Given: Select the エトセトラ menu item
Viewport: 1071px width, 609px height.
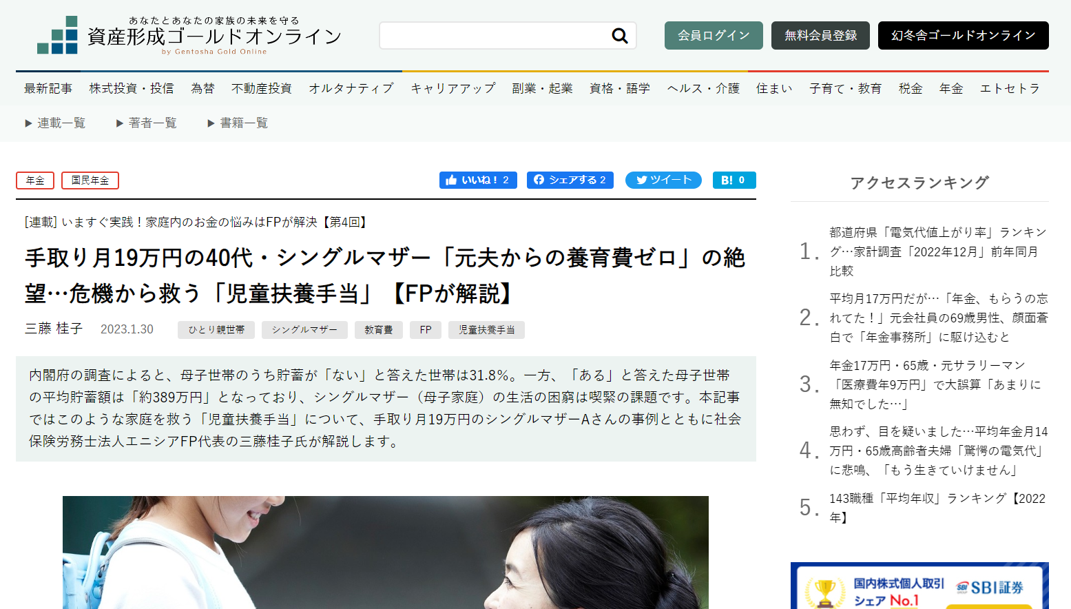Looking at the screenshot, I should (x=1010, y=88).
